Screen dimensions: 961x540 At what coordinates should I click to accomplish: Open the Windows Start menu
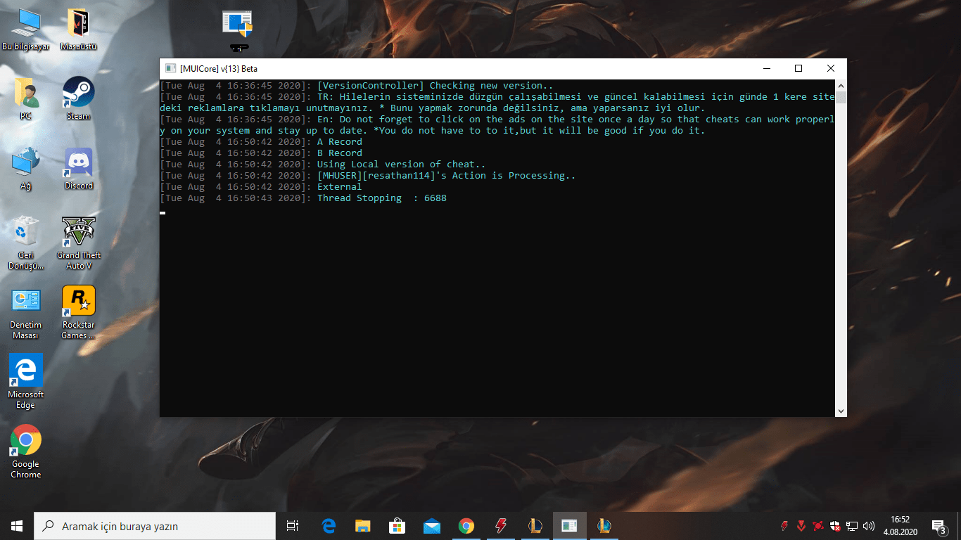[x=17, y=525]
